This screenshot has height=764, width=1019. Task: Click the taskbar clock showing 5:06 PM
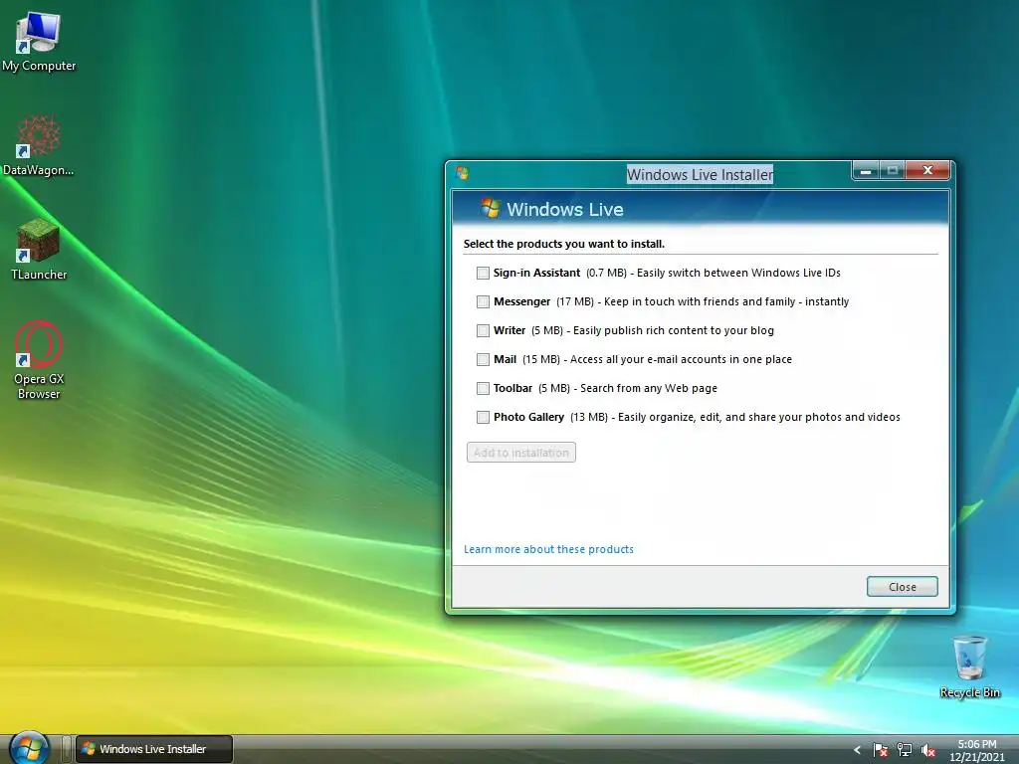point(977,750)
